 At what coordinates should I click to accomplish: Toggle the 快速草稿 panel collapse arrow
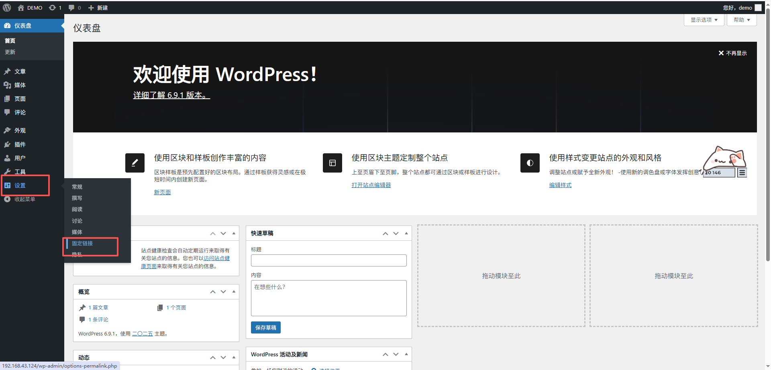coord(406,233)
